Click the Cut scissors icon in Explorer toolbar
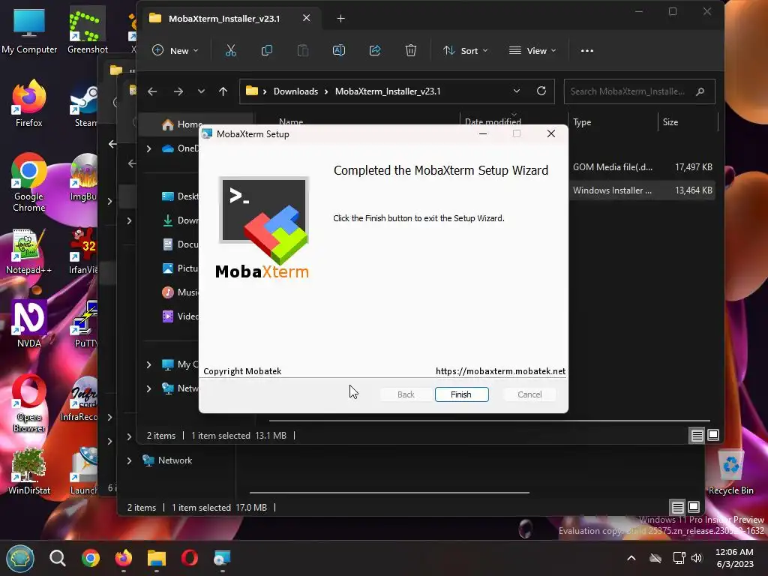 tap(231, 50)
